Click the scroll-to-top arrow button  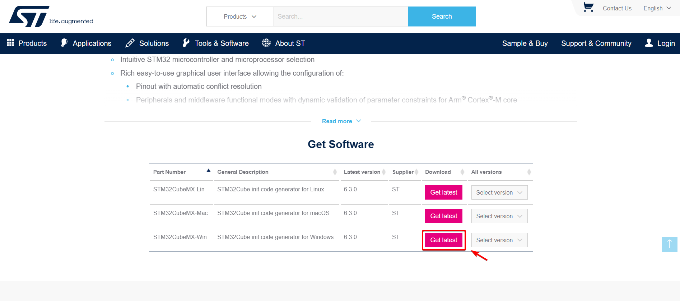pos(669,244)
